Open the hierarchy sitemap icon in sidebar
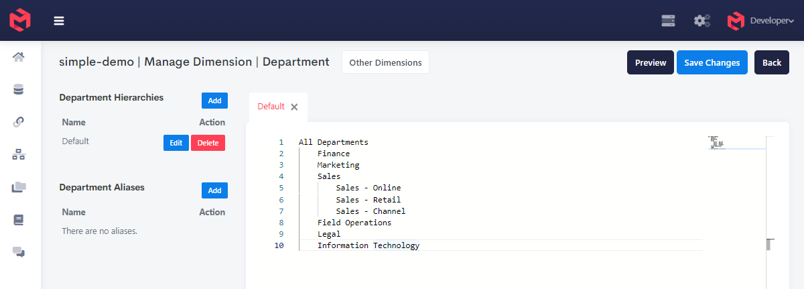Screen dimensions: 804x289 (x=19, y=155)
